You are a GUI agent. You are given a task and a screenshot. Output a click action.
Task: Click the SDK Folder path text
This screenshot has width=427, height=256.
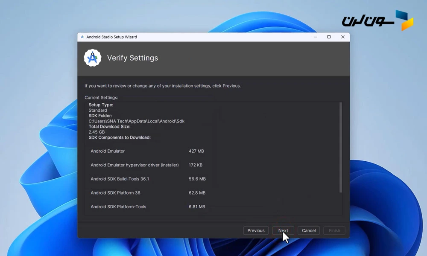(136, 121)
